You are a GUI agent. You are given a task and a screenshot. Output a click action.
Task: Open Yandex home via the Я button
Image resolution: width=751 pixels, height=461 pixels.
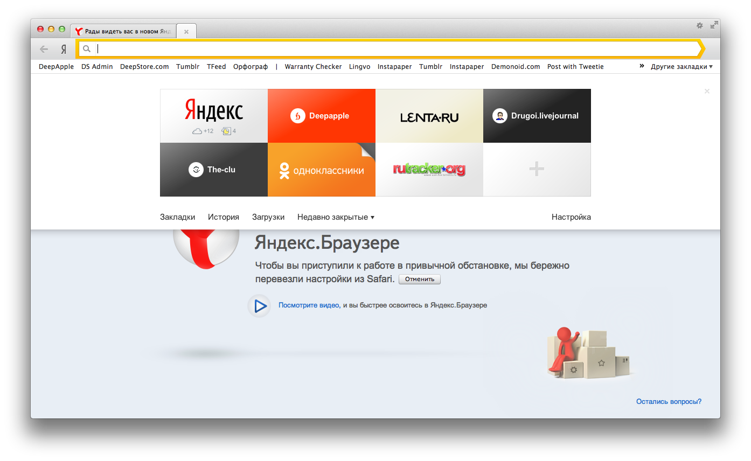pyautogui.click(x=64, y=49)
